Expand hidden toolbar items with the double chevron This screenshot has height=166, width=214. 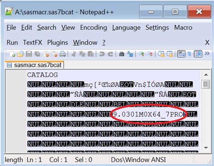207,53
